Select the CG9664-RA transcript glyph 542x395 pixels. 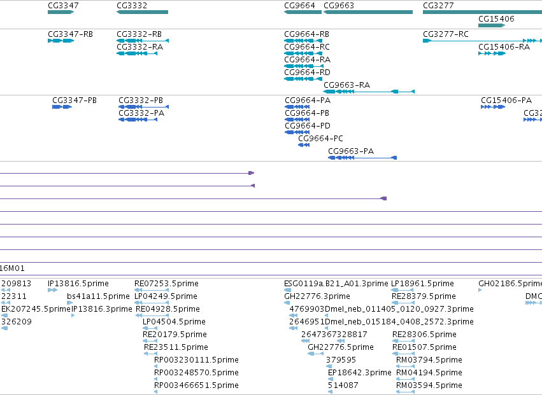click(304, 66)
